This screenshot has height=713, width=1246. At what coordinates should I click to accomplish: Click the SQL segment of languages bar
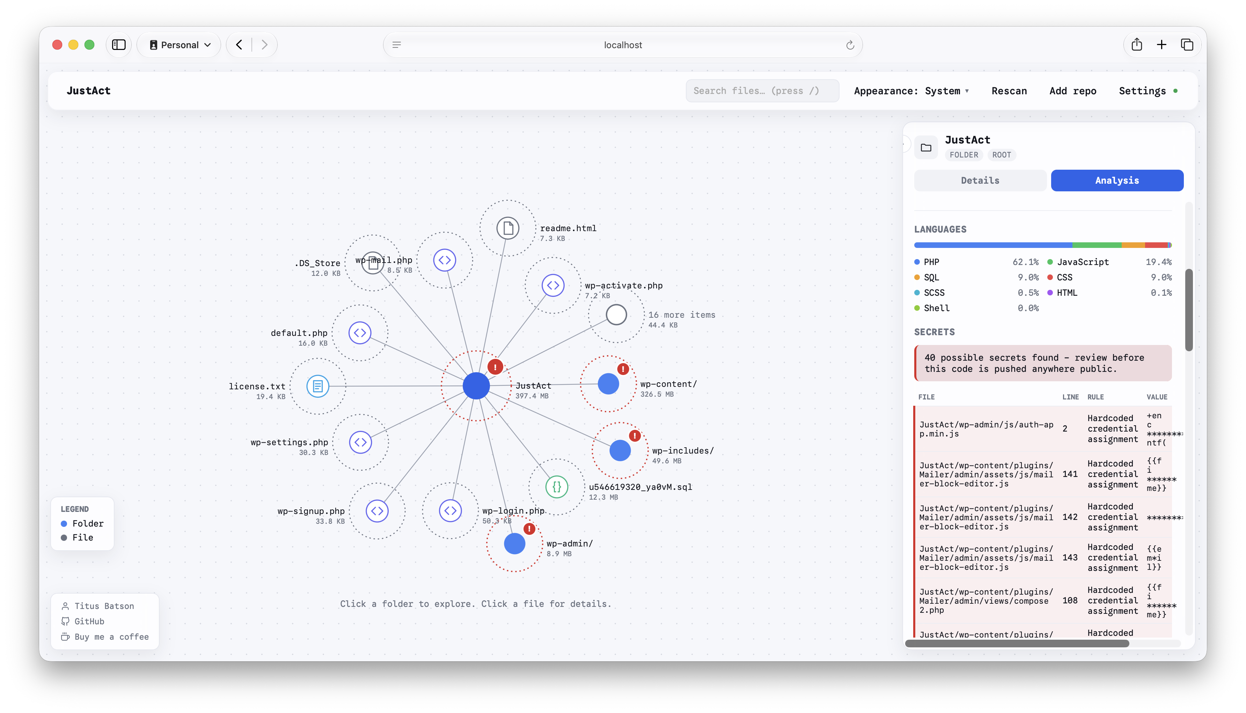click(x=1133, y=245)
